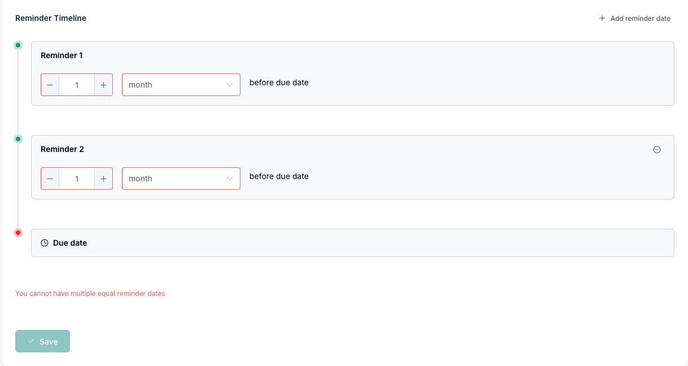688x366 pixels.
Task: Click the checkmark icon on the Save button
Action: pyautogui.click(x=31, y=341)
